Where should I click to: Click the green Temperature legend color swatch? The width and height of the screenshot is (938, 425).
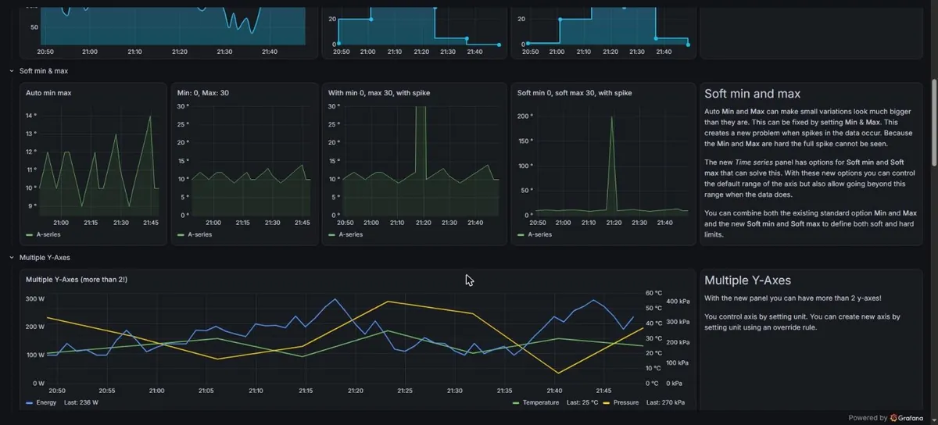516,402
